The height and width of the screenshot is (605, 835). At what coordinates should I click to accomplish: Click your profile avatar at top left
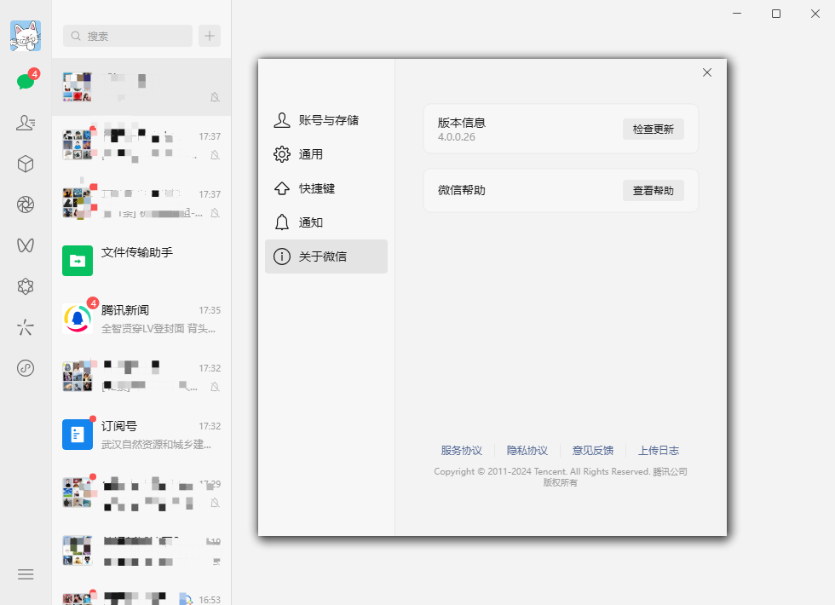[26, 36]
